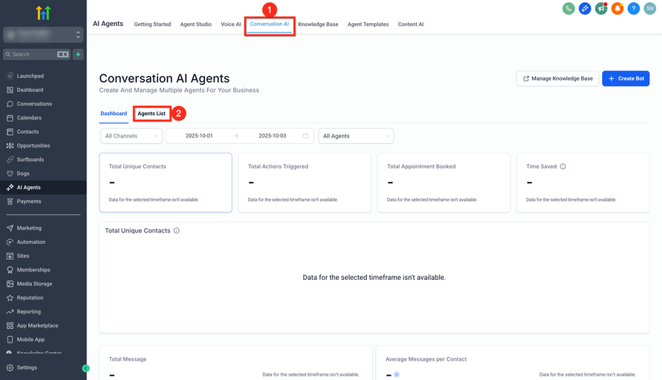Open Conversations in the sidebar

[x=35, y=104]
